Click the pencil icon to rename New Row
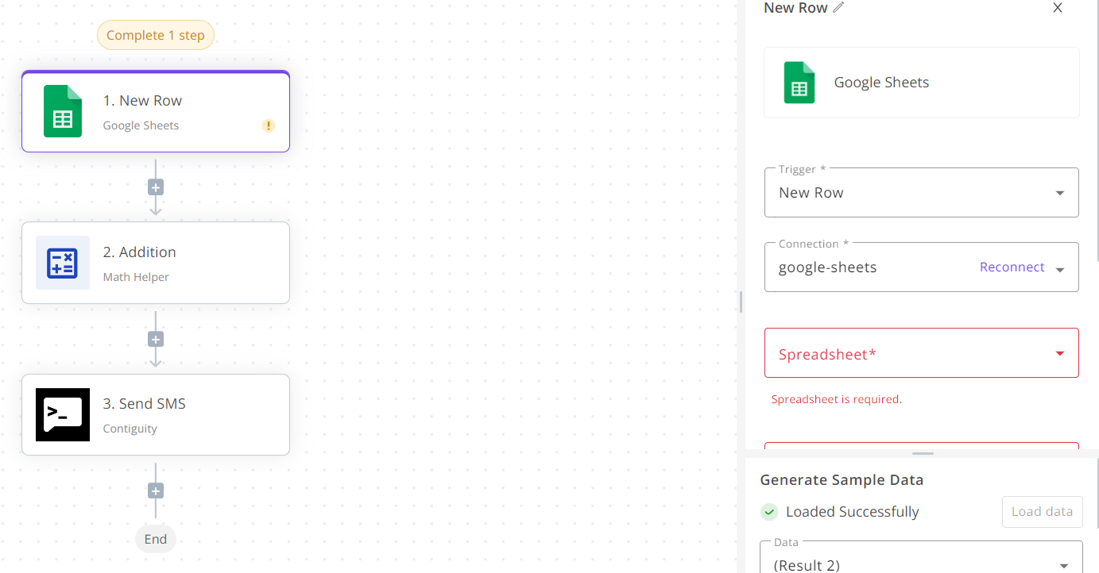1099x573 pixels. 838,8
